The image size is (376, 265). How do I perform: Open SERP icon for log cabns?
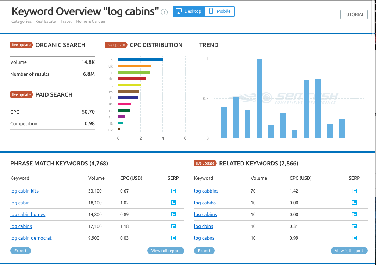[354, 238]
